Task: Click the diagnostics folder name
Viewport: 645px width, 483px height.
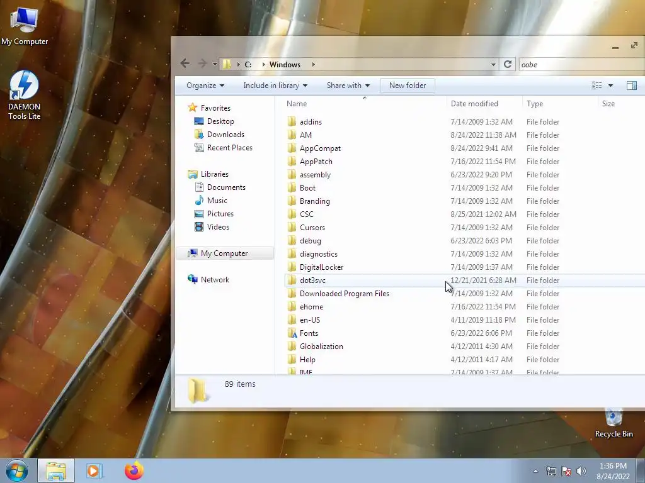Action: click(x=318, y=254)
